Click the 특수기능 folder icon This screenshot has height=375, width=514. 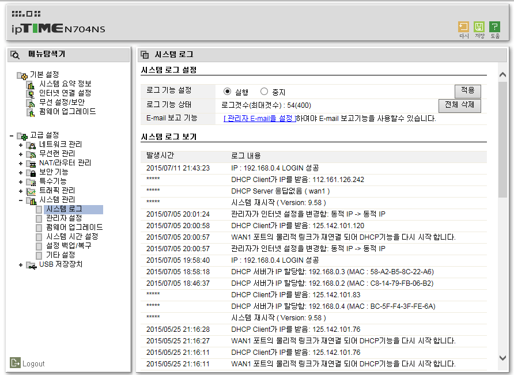click(x=31, y=181)
